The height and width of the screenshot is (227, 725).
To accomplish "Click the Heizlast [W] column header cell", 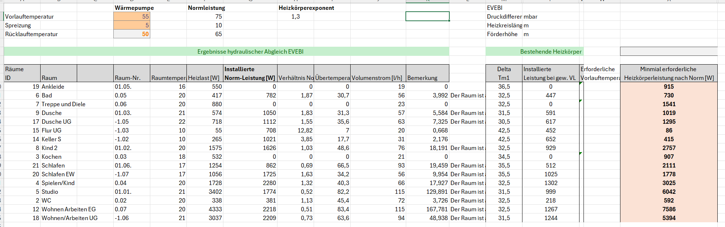I will tap(204, 78).
